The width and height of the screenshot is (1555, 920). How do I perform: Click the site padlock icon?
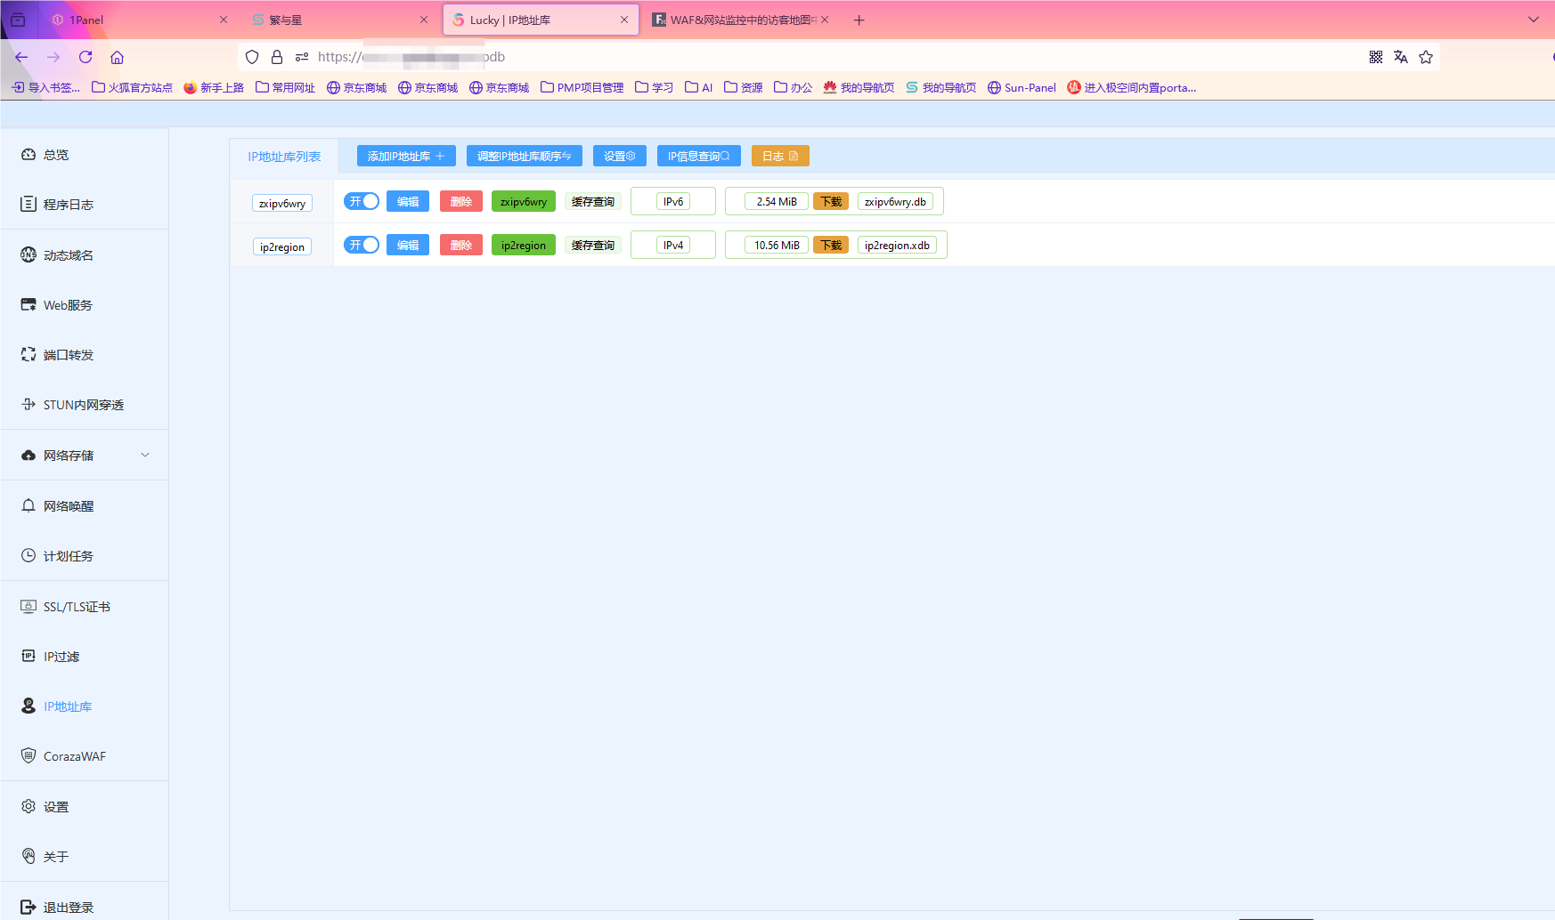(x=277, y=57)
